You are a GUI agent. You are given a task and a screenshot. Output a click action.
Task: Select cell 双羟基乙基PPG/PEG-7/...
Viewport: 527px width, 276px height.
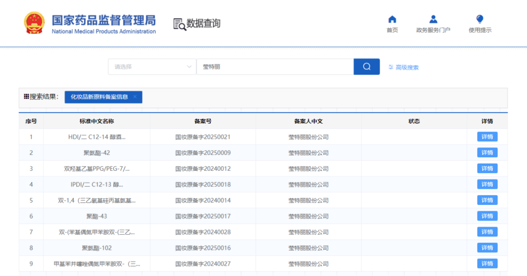(x=97, y=169)
